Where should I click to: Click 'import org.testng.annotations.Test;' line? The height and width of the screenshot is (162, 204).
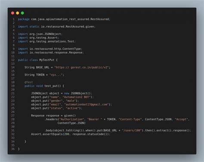coord(47,41)
